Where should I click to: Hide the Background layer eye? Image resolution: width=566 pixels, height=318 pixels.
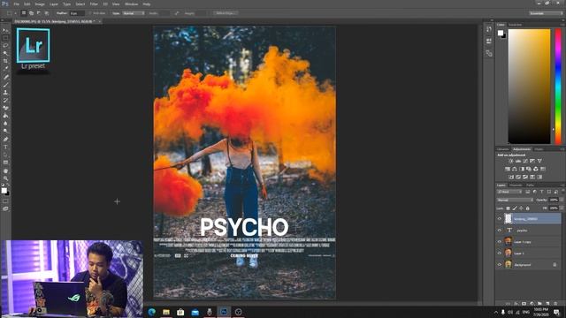(500, 265)
